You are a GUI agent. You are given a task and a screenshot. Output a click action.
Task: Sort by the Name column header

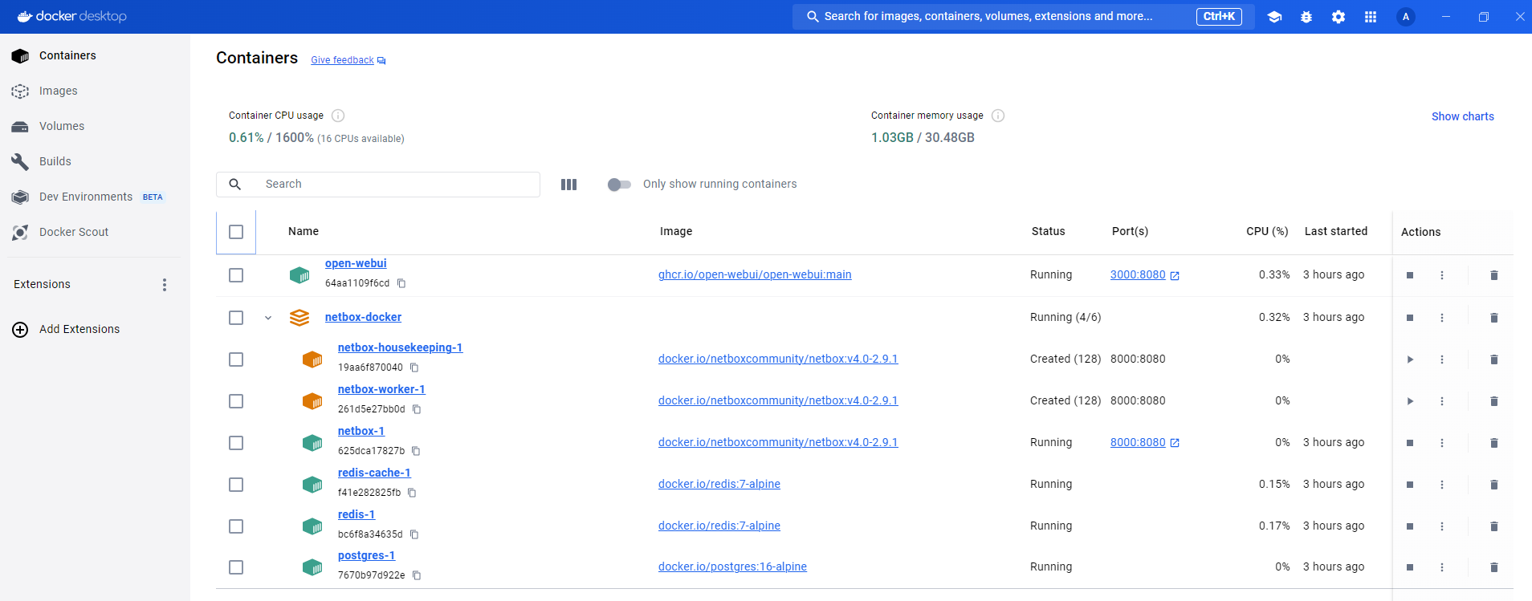pyautogui.click(x=304, y=231)
